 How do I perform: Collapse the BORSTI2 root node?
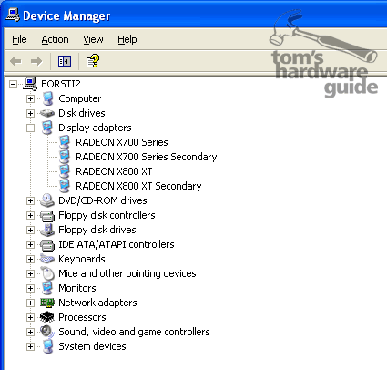click(x=13, y=84)
